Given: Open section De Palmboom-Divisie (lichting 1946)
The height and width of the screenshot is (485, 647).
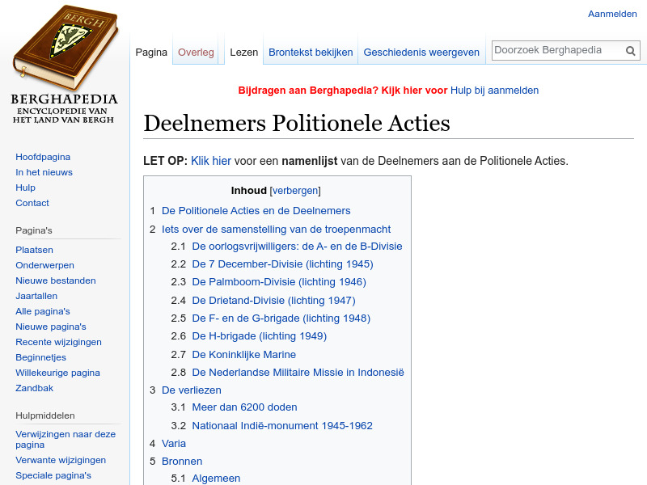Looking at the screenshot, I should tap(279, 281).
